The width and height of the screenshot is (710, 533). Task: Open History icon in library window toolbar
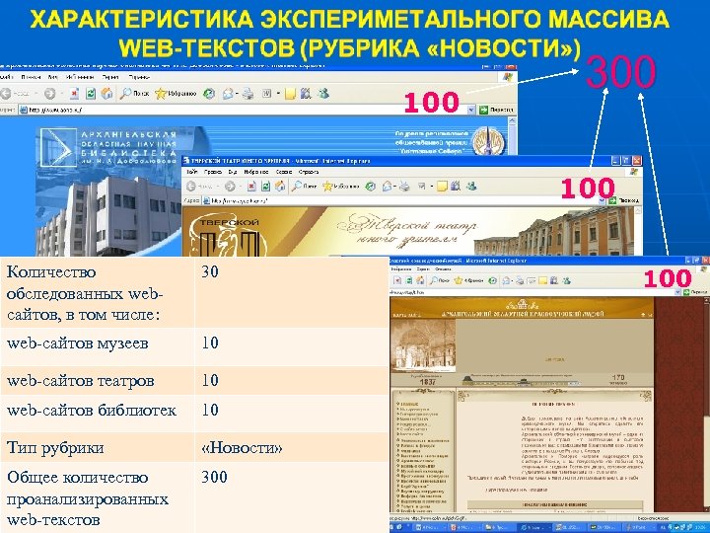point(209,94)
